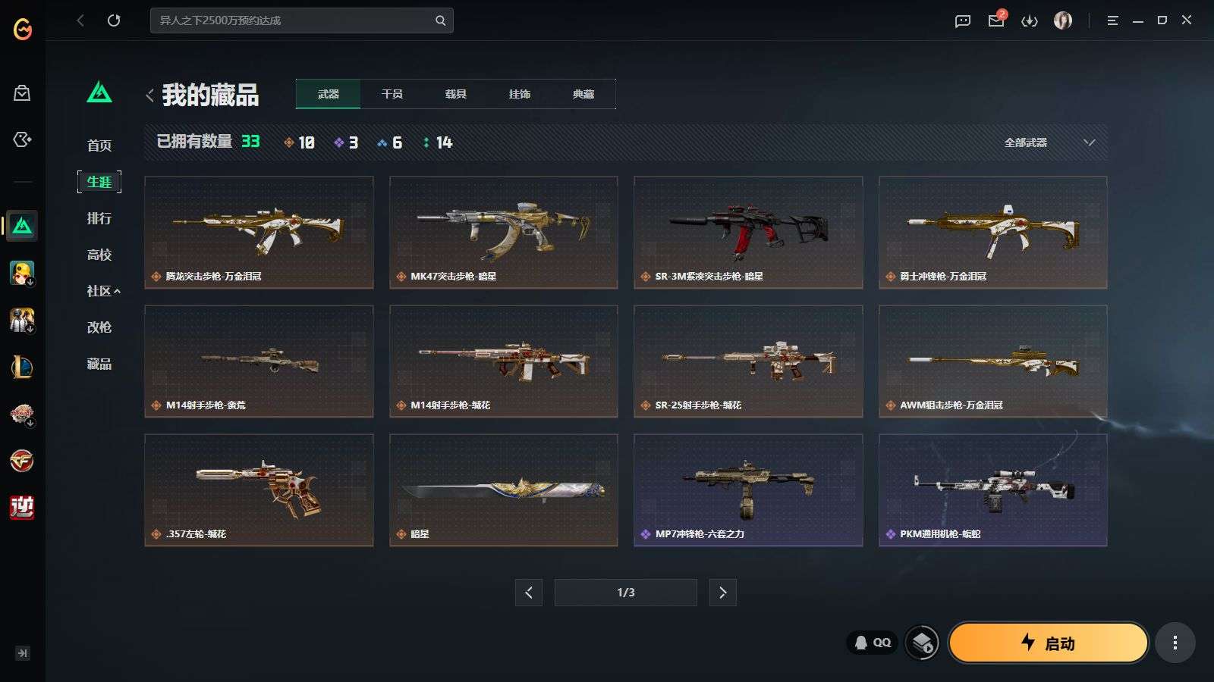Open the 全部武器 filter dropdown
The image size is (1214, 682).
1049,142
